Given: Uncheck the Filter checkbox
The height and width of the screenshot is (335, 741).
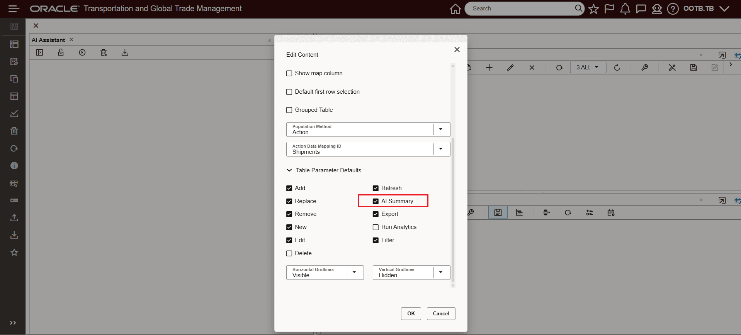Looking at the screenshot, I should [376, 240].
